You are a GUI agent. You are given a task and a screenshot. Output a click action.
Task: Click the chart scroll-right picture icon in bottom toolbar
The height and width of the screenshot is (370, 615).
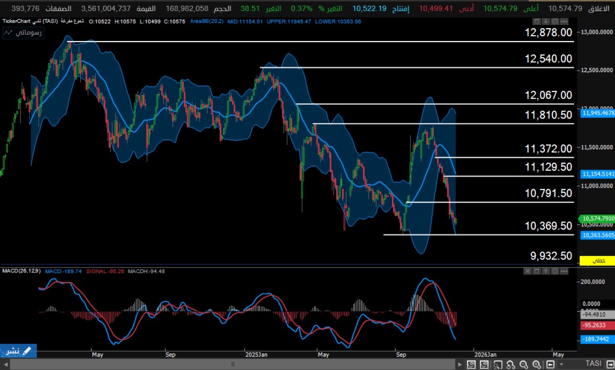click(x=484, y=365)
